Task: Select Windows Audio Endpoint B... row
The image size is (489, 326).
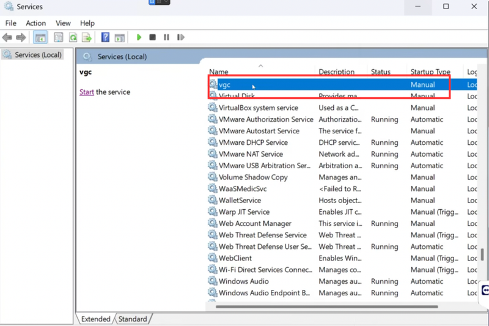Action: 342,292
